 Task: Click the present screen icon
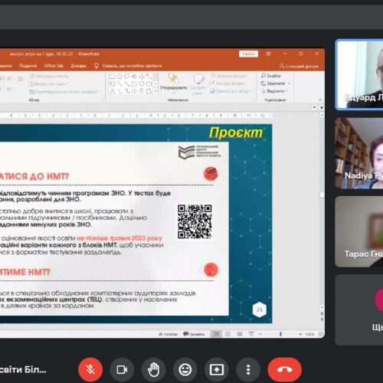(x=217, y=369)
